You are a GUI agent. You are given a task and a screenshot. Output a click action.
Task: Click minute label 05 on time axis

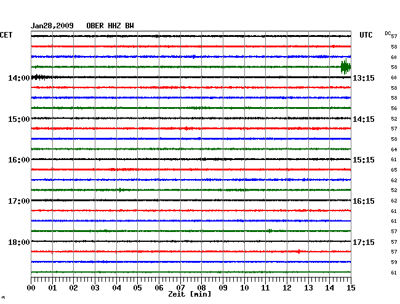pyautogui.click(x=137, y=287)
